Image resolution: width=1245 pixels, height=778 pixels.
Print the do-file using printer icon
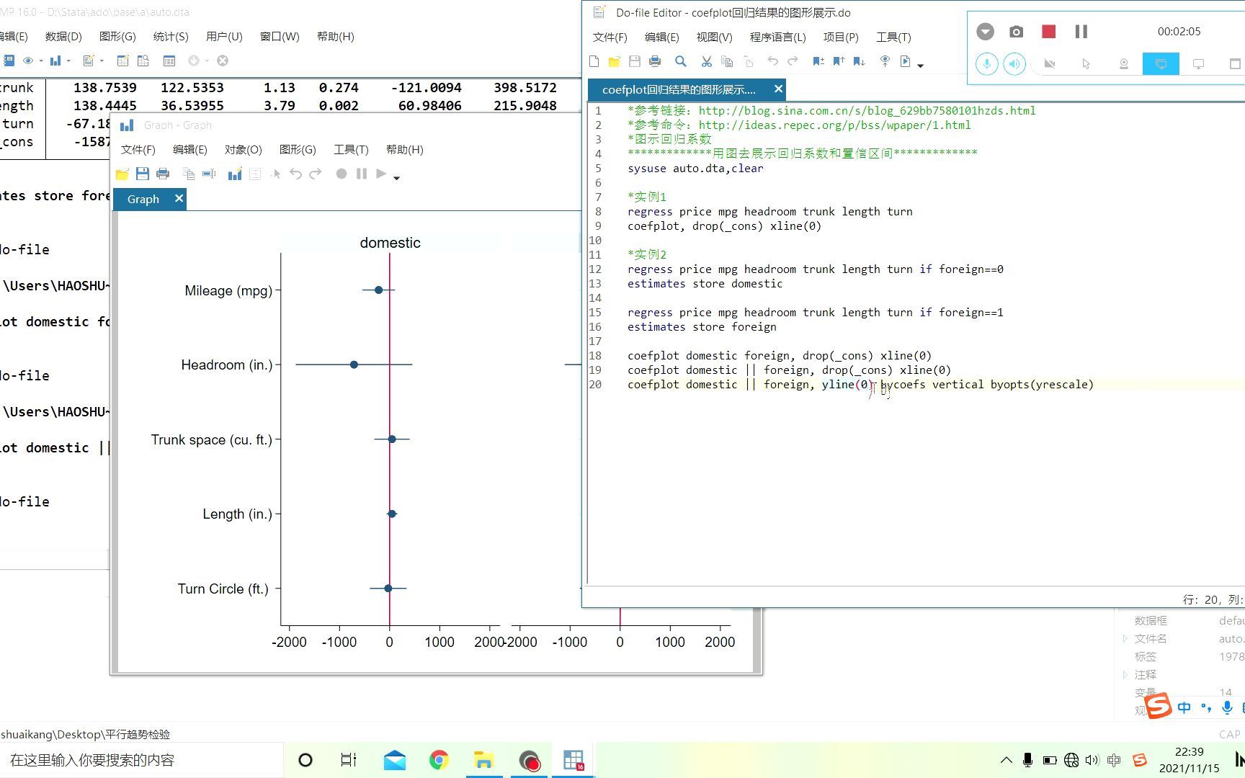[x=655, y=61]
